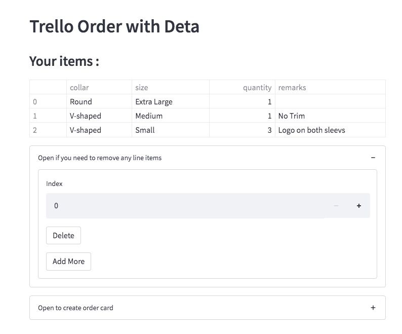Click the quantity 3 cell
Viewport: 402px width, 334px height.
click(x=269, y=130)
